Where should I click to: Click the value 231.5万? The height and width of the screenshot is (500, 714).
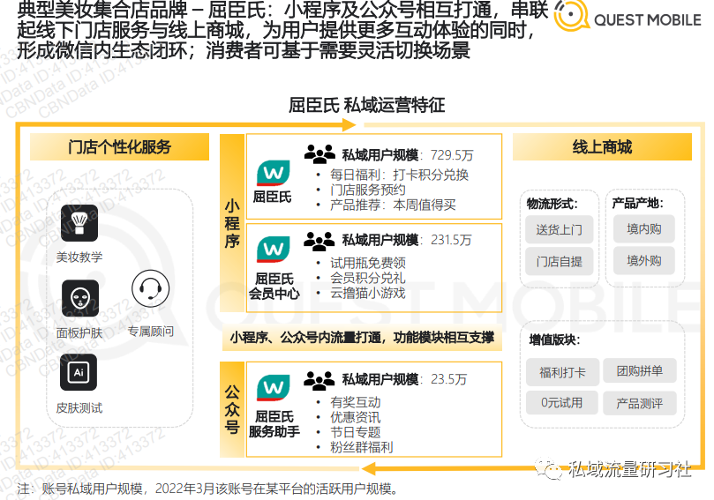(x=451, y=240)
